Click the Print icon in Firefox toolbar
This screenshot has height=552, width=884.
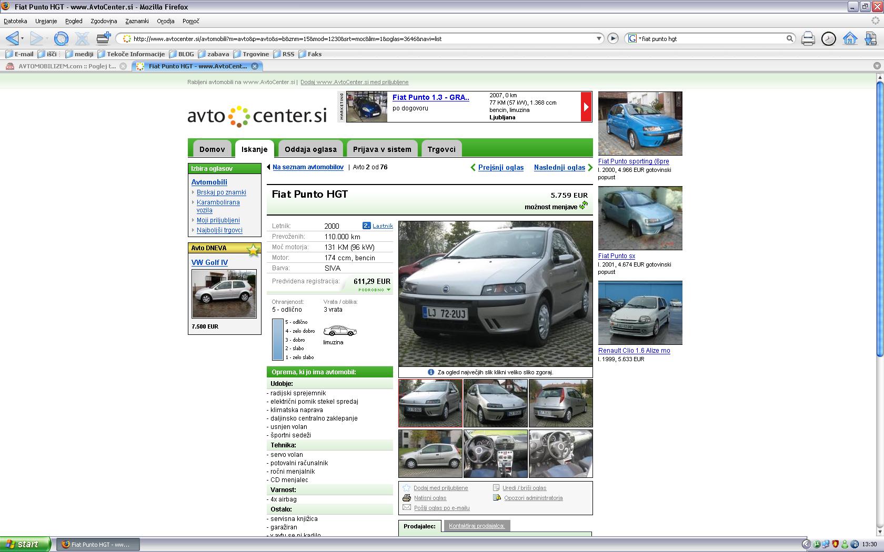click(x=808, y=38)
